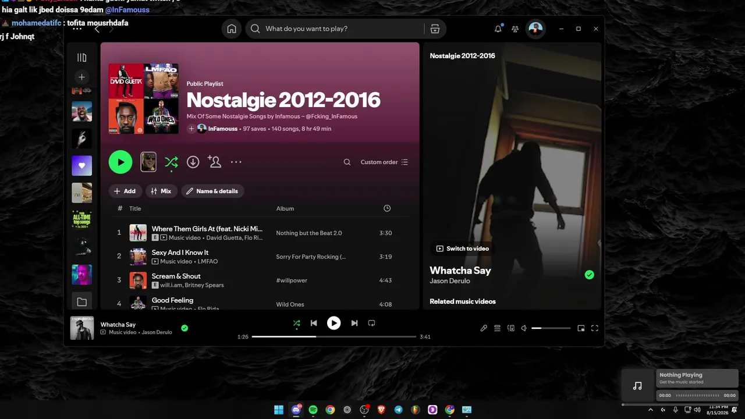Enter full screen mode
Screen dimensions: 745x419
595,328
